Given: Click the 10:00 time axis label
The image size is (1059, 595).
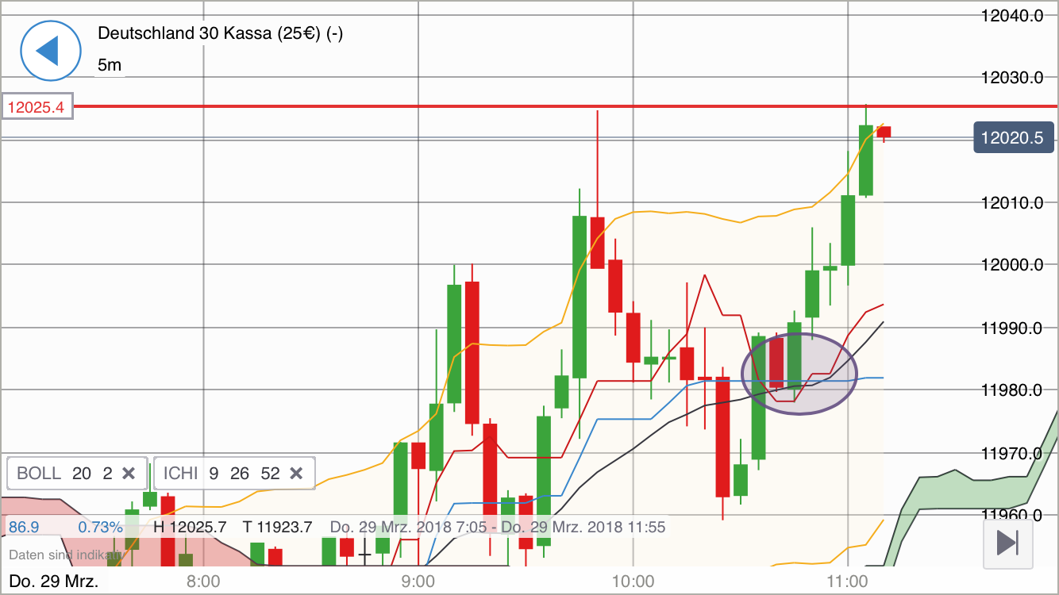Looking at the screenshot, I should click(x=633, y=582).
